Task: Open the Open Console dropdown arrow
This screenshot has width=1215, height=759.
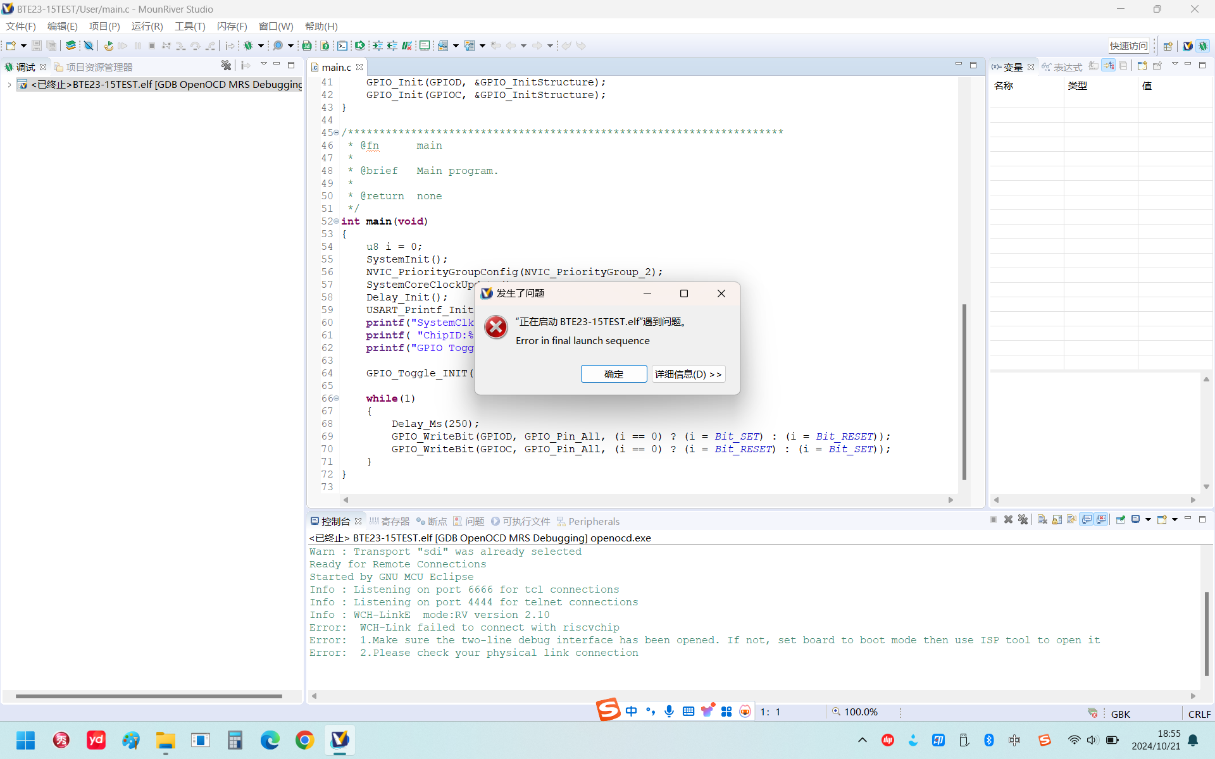Action: (1174, 519)
